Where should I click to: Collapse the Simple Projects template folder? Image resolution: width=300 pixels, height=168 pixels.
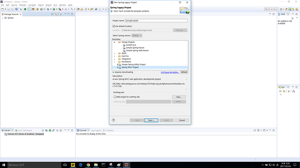tap(115, 42)
